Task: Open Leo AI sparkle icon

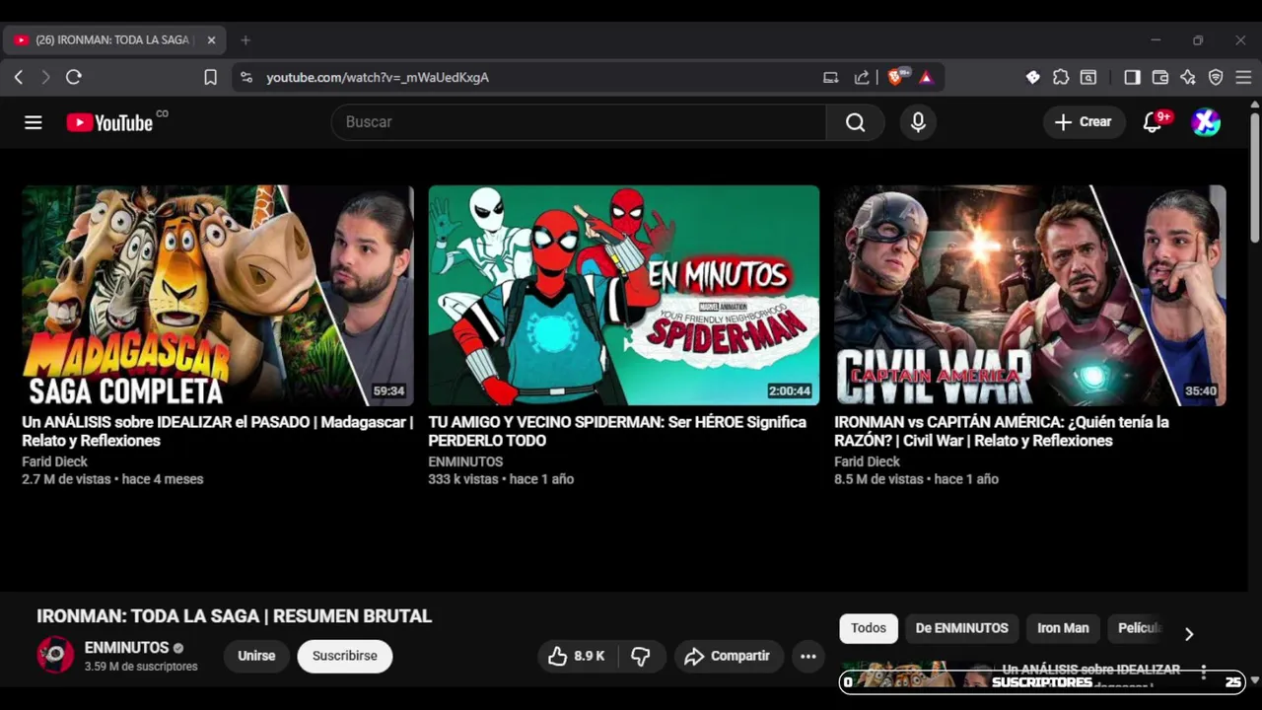Action: click(x=1188, y=77)
